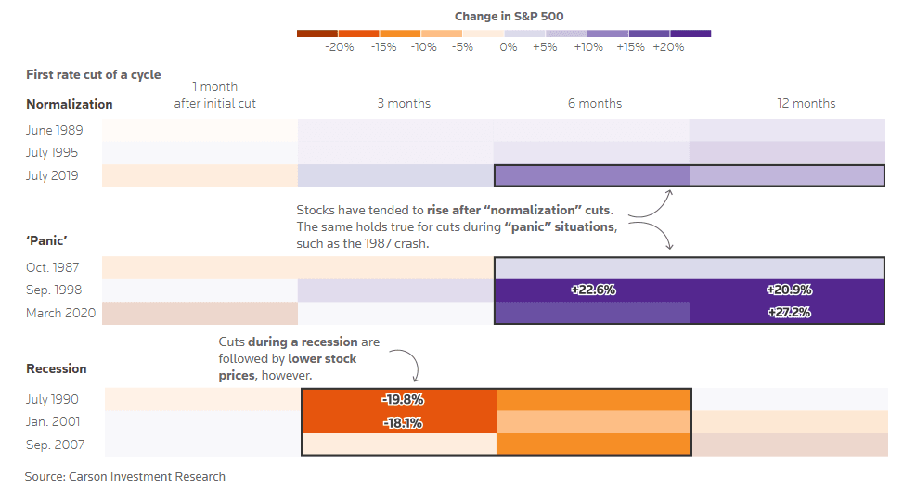Click the "Recession" section heading
916x490 pixels.
click(56, 368)
